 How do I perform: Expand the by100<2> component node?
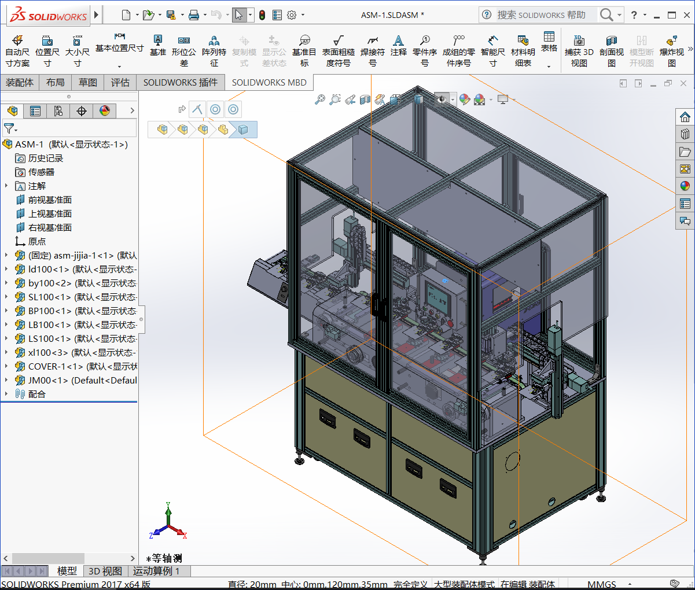tap(6, 283)
